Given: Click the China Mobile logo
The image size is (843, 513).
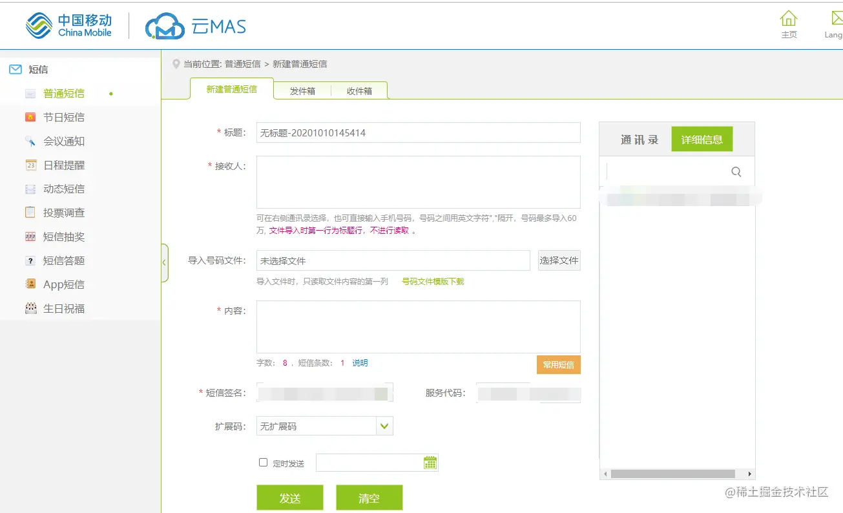Looking at the screenshot, I should point(68,26).
